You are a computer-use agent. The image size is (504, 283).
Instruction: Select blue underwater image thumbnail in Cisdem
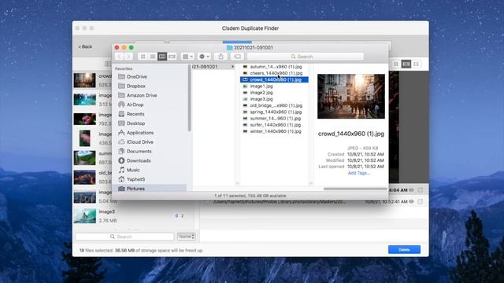coord(84,100)
